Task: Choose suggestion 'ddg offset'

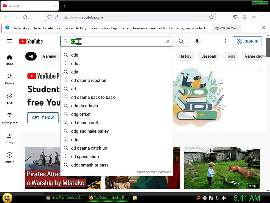Action: 117,114
